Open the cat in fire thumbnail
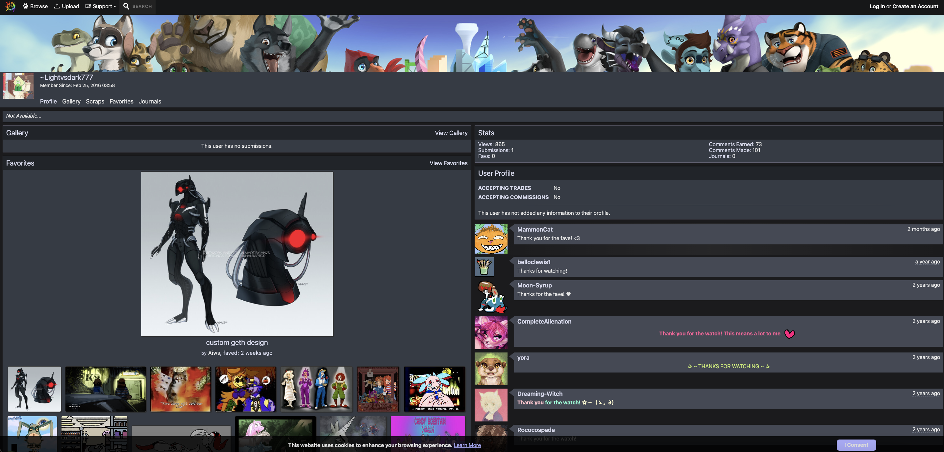The width and height of the screenshot is (944, 452). click(181, 389)
